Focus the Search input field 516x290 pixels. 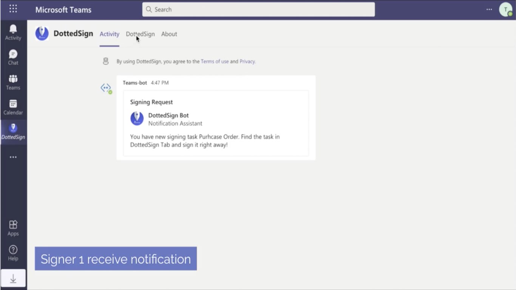point(258,9)
